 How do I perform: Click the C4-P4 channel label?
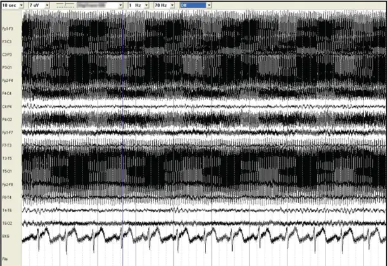pos(7,107)
